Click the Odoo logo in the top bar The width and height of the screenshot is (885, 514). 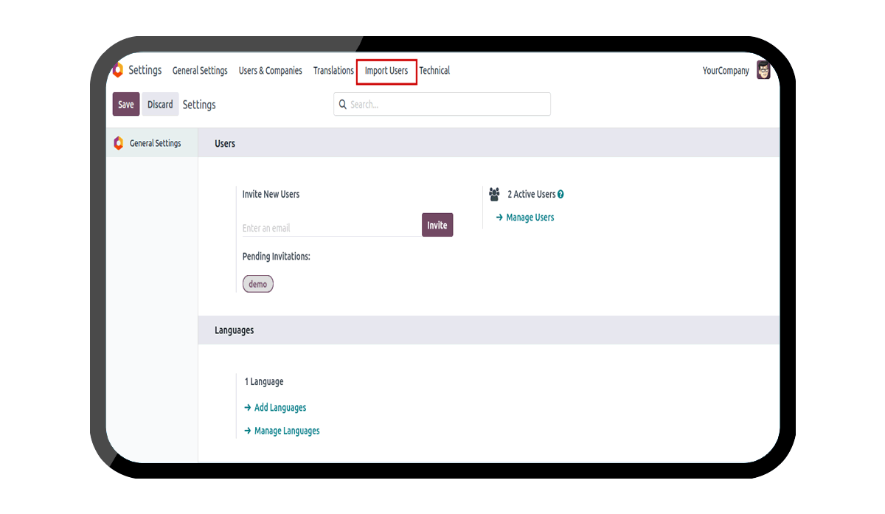click(x=117, y=70)
